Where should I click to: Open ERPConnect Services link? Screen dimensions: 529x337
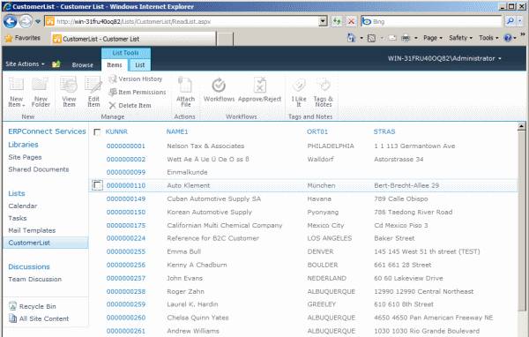[x=47, y=131]
